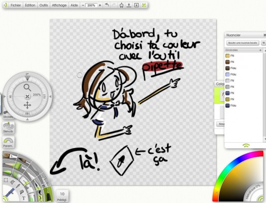The image size is (266, 203).
Task: Click the green fullscreen toggle icon
Action: (x=144, y=5)
